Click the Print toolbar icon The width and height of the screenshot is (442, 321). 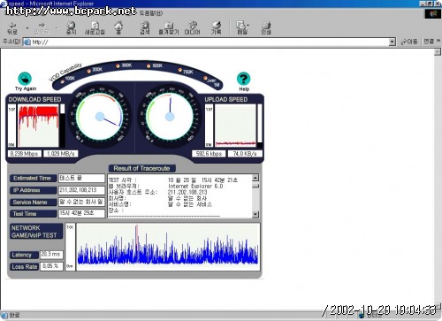pyautogui.click(x=266, y=28)
